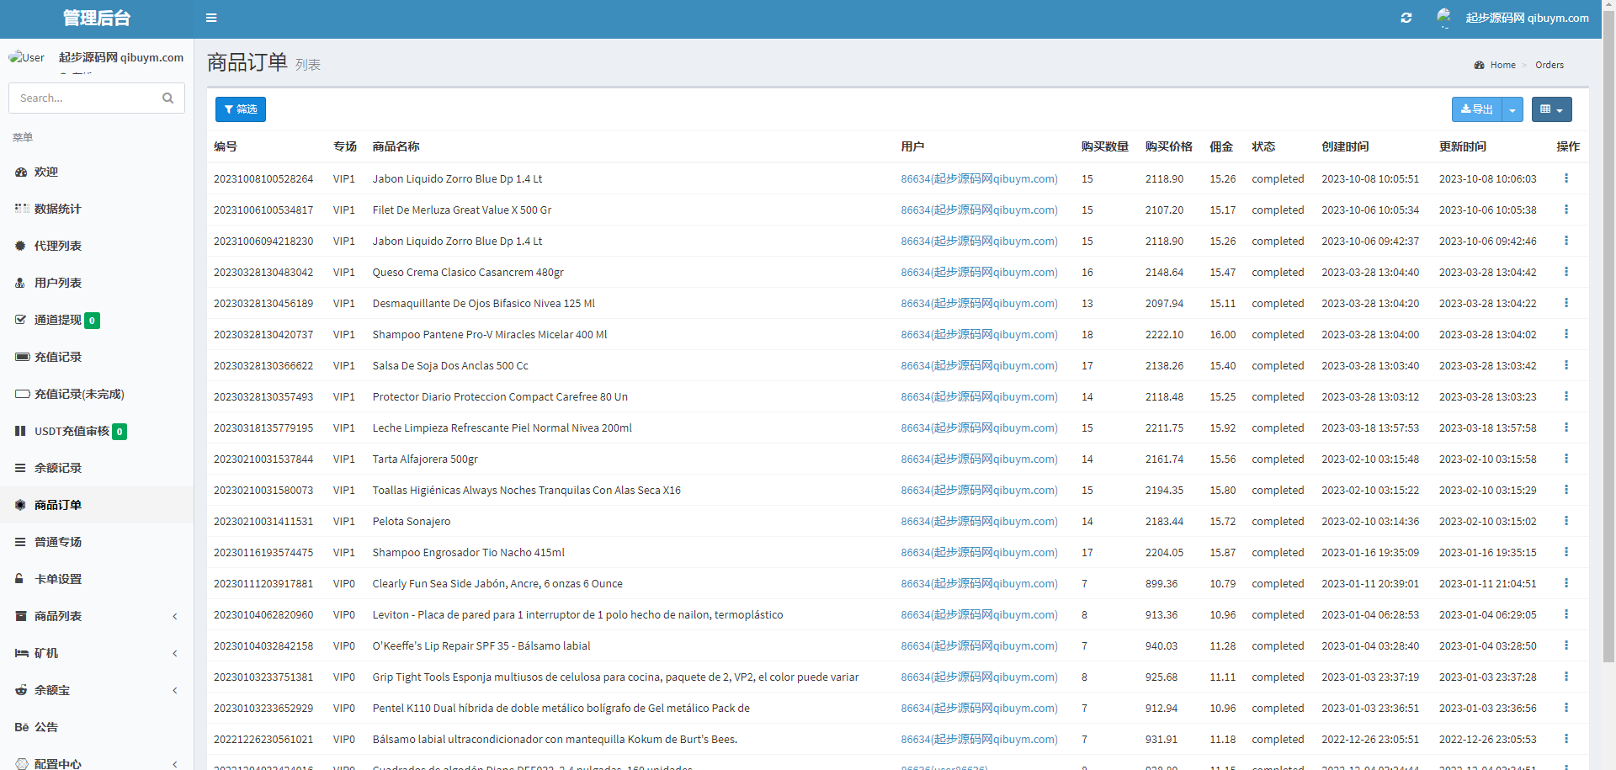Click the sidebar Search input field
Image resolution: width=1616 pixels, height=770 pixels.
[84, 98]
